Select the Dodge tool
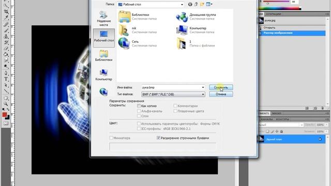 [x=6, y=67]
